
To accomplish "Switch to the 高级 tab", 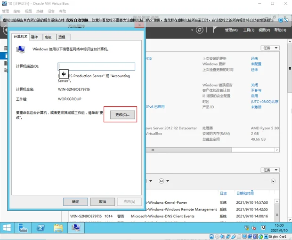I will (x=49, y=37).
